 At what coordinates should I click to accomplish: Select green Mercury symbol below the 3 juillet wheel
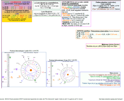[35, 80]
